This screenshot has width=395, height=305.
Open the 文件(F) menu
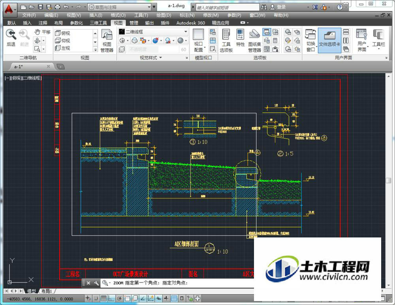click(x=29, y=15)
